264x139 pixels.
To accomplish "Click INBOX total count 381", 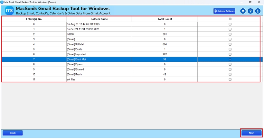I will 165,34.
